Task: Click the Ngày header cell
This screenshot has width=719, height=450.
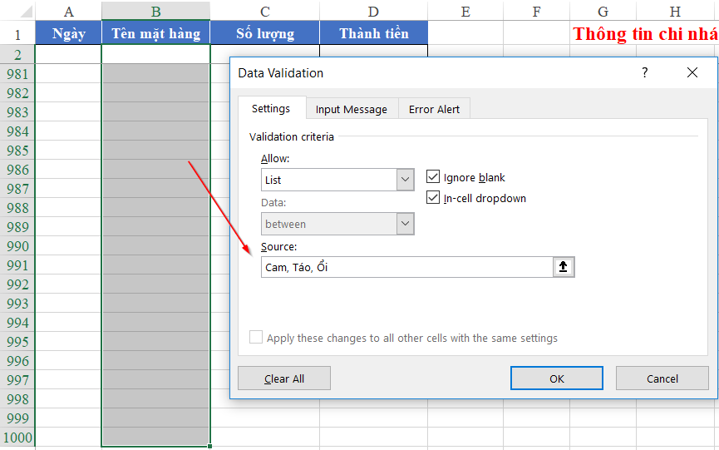Action: [68, 33]
